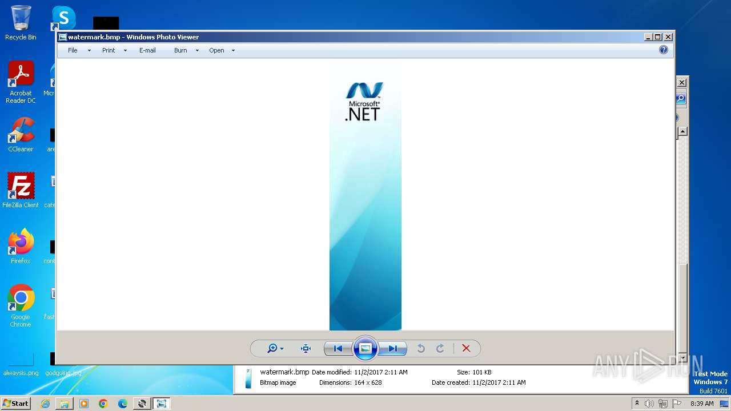Delete the image with red X
This screenshot has width=731, height=411.
(466, 348)
